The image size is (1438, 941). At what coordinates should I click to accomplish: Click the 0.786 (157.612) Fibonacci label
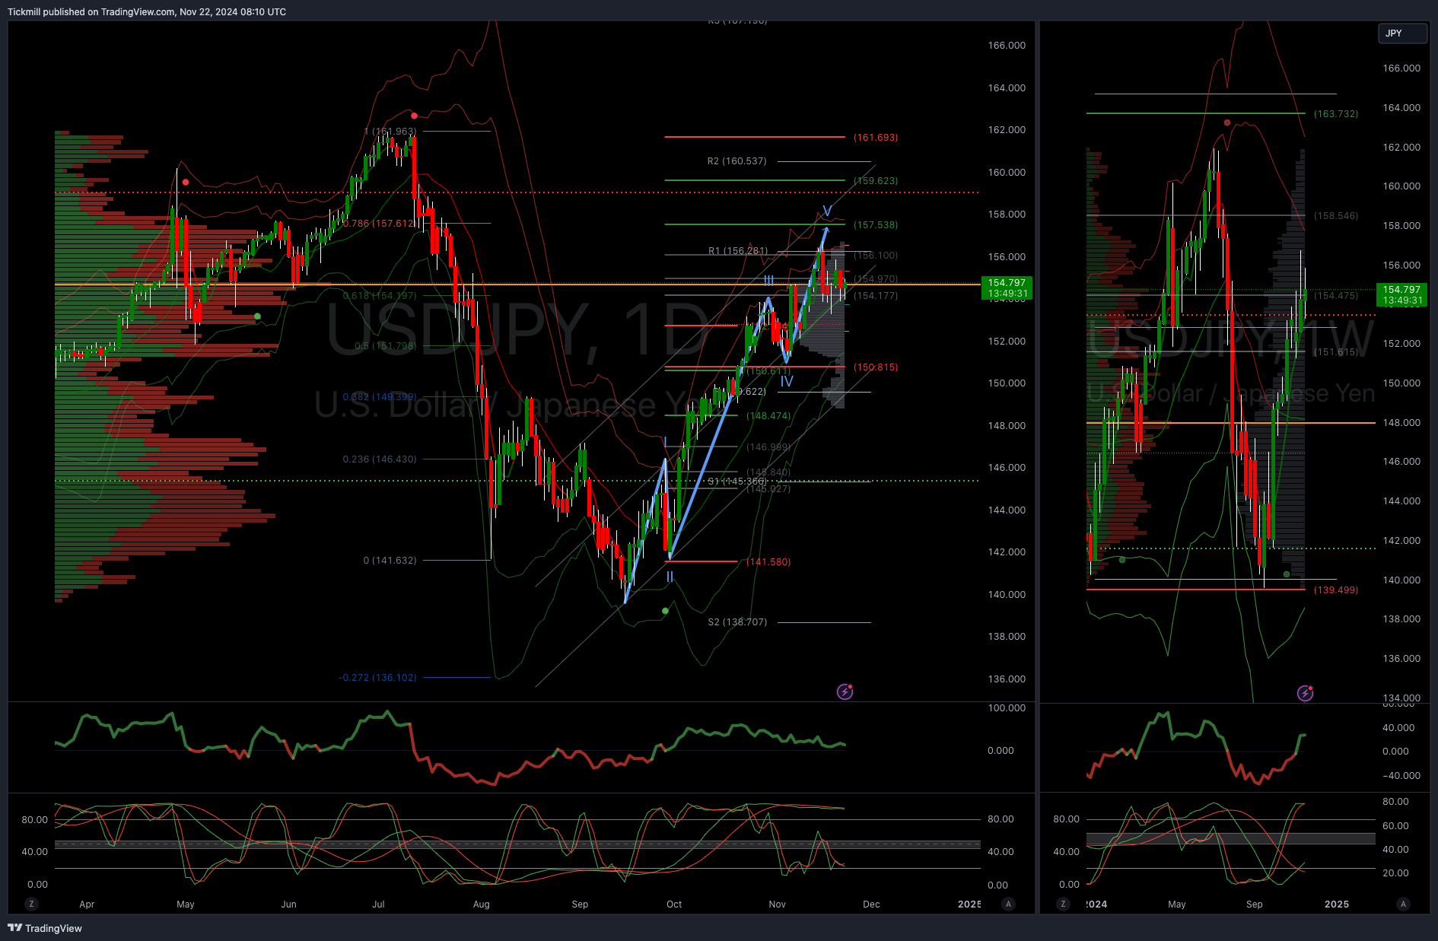(380, 224)
